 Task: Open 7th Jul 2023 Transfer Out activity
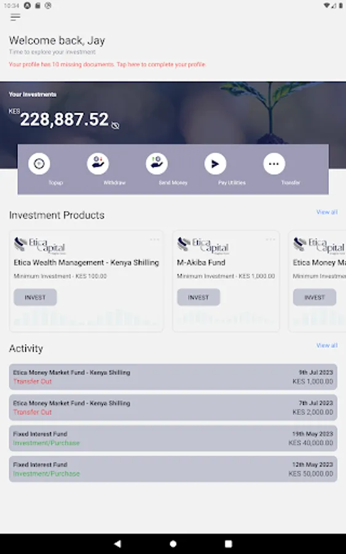pos(173,407)
